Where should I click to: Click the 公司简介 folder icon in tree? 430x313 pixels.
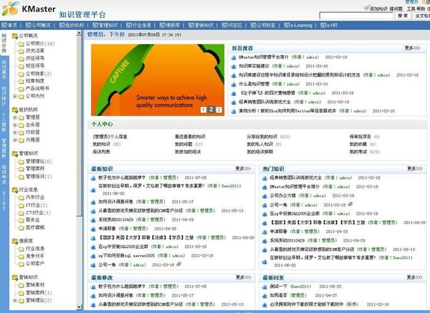point(21,44)
